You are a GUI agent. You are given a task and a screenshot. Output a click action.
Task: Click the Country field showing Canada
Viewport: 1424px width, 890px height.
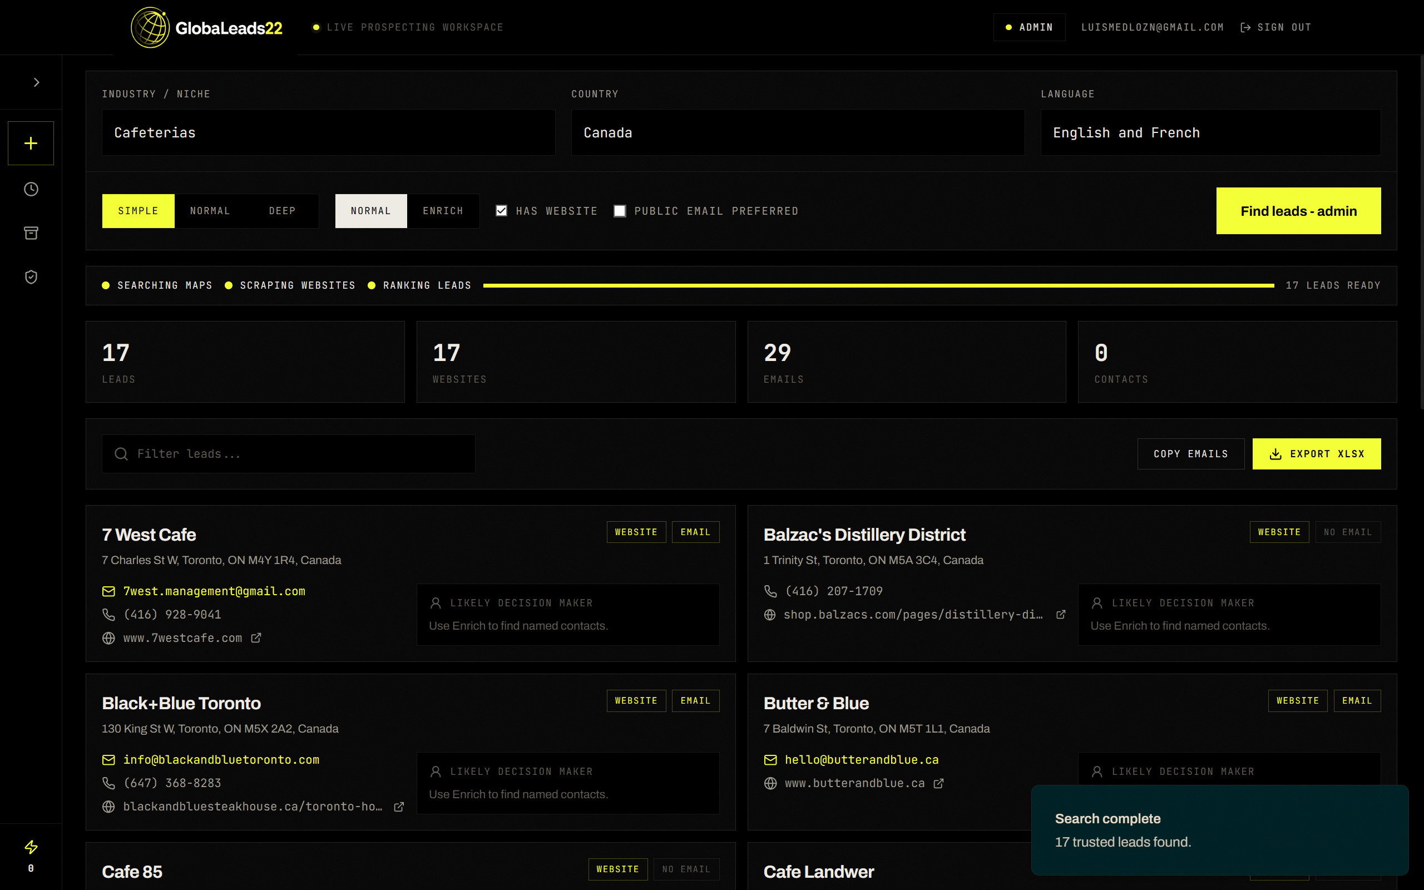[798, 132]
